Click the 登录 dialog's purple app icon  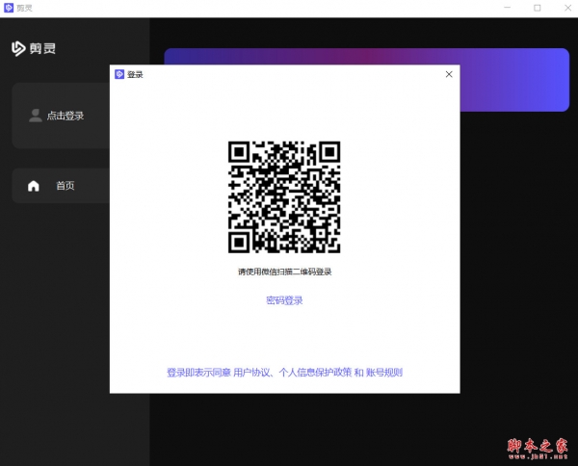pyautogui.click(x=119, y=74)
